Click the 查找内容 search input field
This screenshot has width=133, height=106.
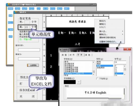(29, 50)
